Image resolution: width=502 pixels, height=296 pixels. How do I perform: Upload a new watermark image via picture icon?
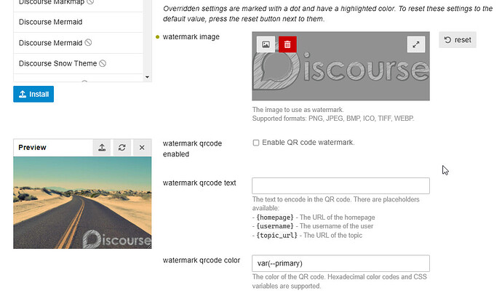click(x=266, y=44)
